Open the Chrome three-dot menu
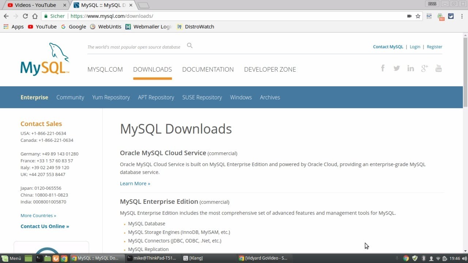468x263 pixels. pyautogui.click(x=461, y=16)
